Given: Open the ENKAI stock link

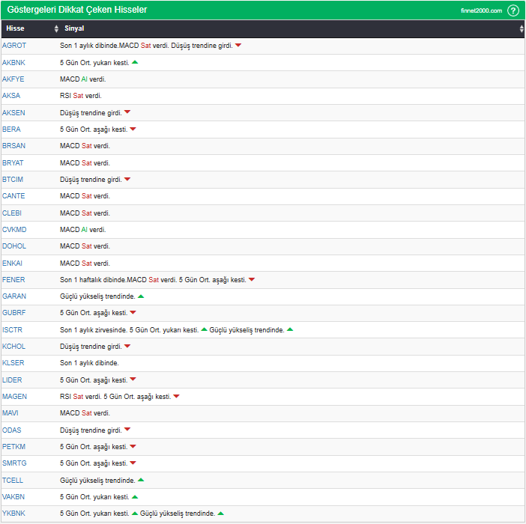Looking at the screenshot, I should click(x=12, y=263).
